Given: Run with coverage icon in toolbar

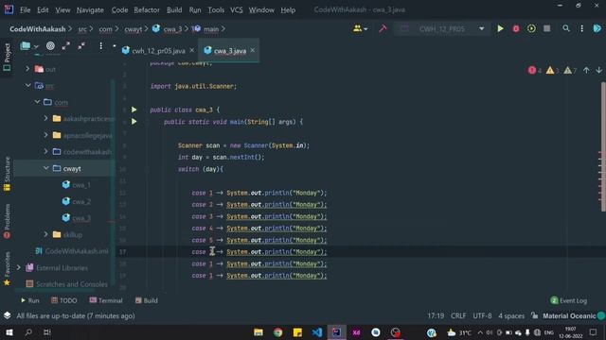Looking at the screenshot, I should coord(531,28).
